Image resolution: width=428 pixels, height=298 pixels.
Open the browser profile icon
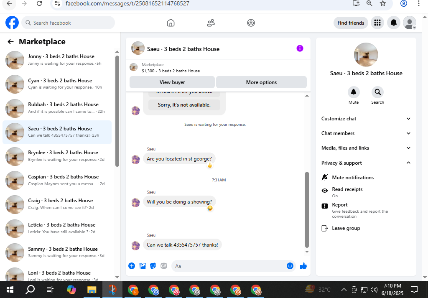[x=404, y=3]
